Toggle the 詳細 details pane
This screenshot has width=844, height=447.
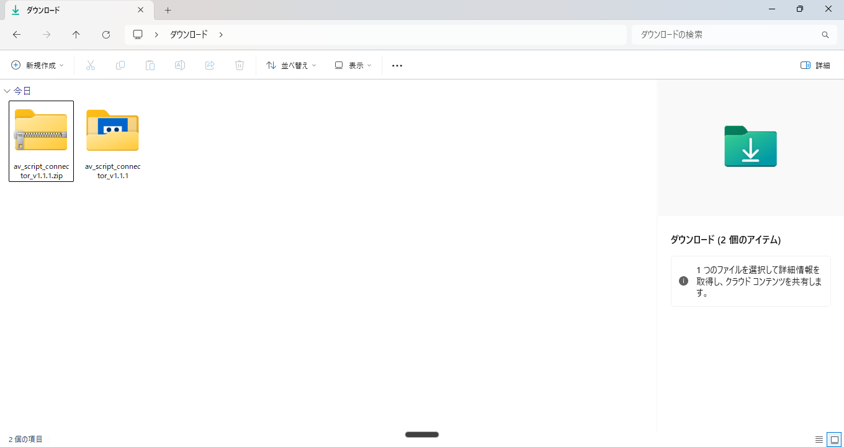[x=815, y=65]
